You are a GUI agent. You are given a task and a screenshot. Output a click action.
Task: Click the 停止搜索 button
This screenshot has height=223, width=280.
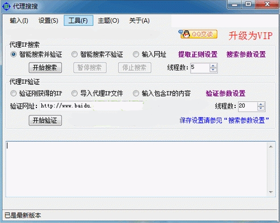[x=135, y=68]
